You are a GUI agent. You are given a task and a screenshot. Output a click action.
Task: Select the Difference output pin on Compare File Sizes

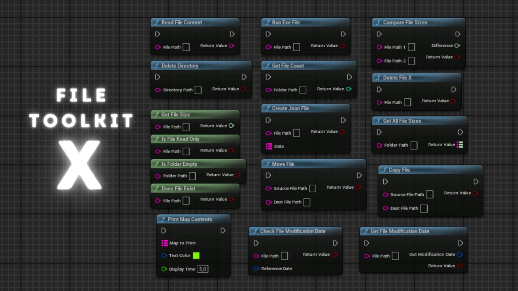tap(457, 46)
